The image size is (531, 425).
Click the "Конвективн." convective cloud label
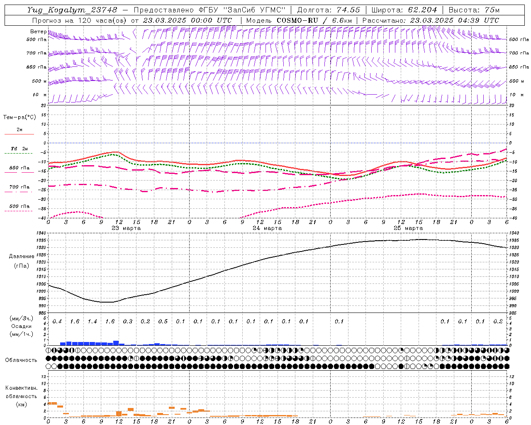(x=22, y=388)
